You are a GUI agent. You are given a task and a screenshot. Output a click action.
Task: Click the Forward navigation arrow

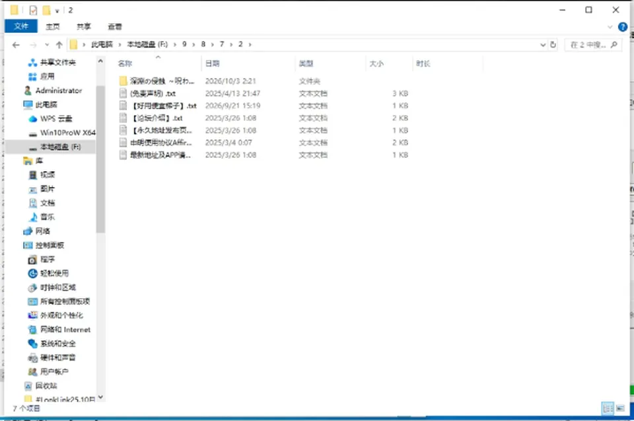coord(33,44)
